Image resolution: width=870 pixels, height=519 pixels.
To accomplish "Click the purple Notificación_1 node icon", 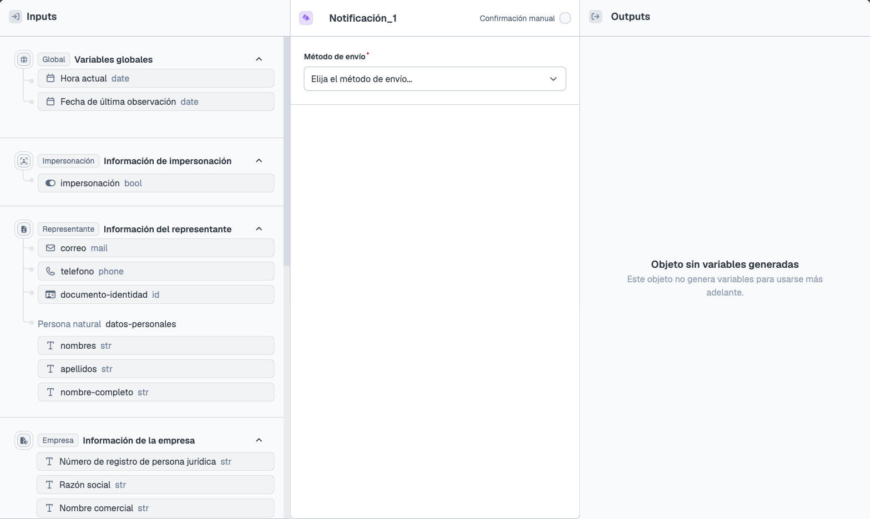I will point(306,18).
